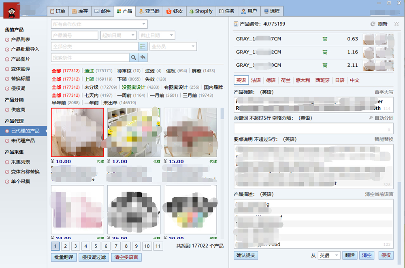Open the 侵权词 sidebar item
Screen dimensions: 405x268
(18, 88)
